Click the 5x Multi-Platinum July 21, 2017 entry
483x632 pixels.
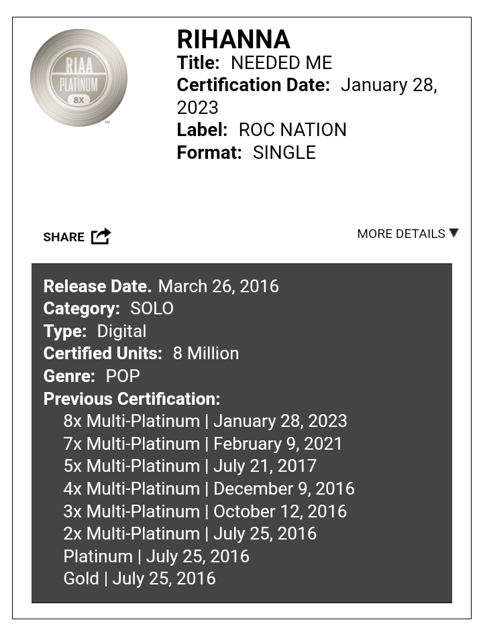190,466
